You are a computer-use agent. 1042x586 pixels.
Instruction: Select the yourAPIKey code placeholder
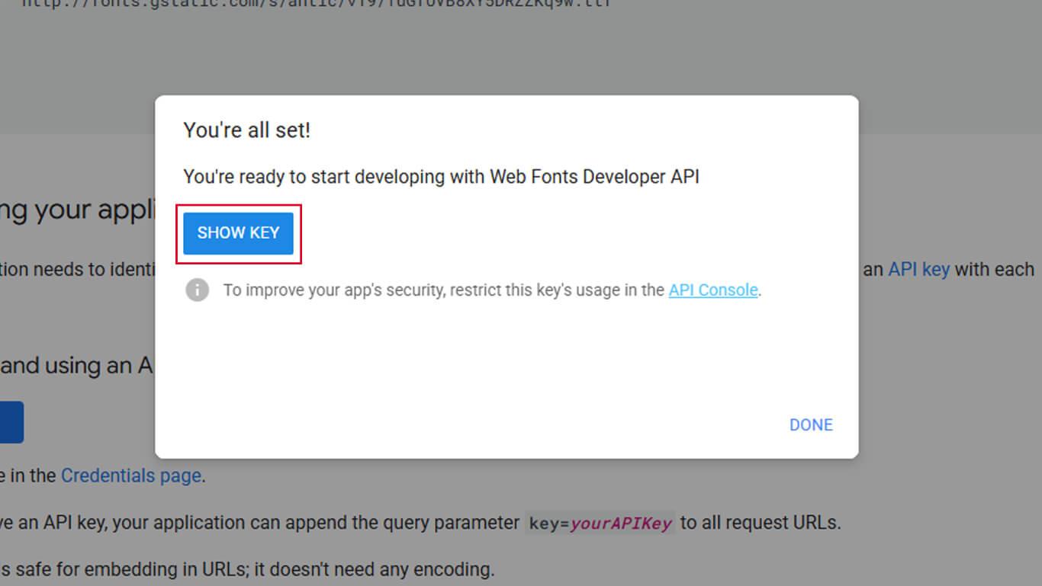pyautogui.click(x=621, y=524)
